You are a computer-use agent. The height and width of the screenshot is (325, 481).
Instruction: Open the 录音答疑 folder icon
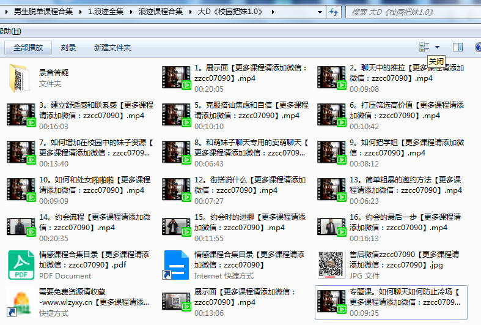(20, 78)
